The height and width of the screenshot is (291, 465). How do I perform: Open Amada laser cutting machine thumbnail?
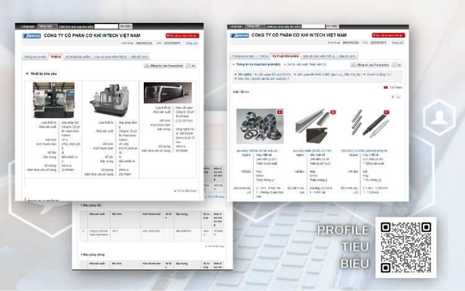168,93
